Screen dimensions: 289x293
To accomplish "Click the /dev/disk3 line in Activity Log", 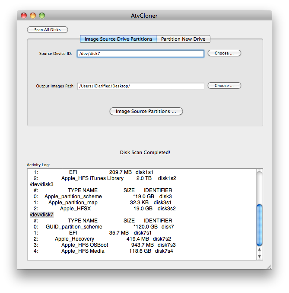I will (41, 184).
